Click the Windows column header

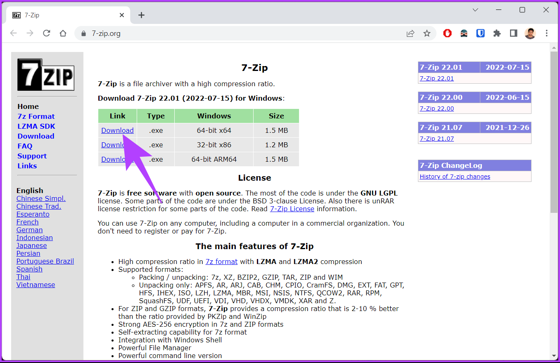(214, 116)
